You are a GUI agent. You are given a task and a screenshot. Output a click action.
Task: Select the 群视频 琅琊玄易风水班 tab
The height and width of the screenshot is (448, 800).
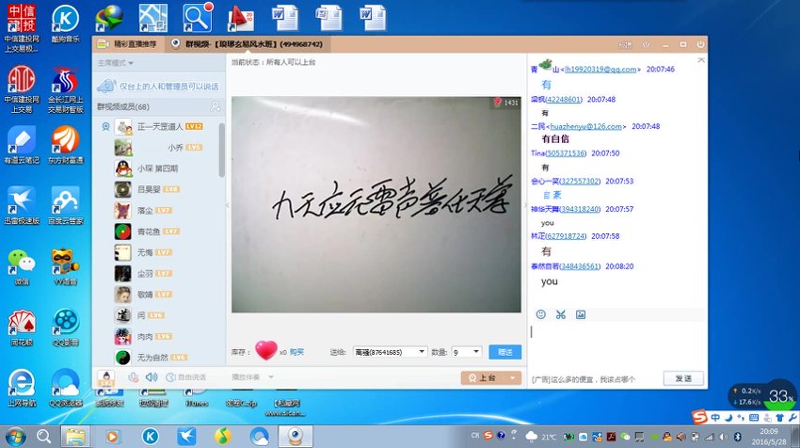pyautogui.click(x=248, y=44)
